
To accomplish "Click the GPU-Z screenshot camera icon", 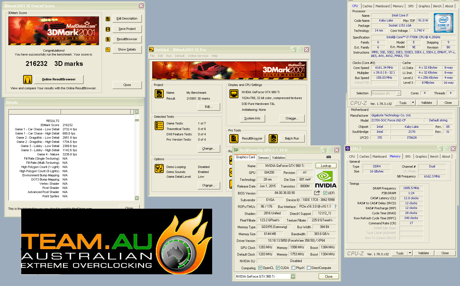I will pos(329,157).
